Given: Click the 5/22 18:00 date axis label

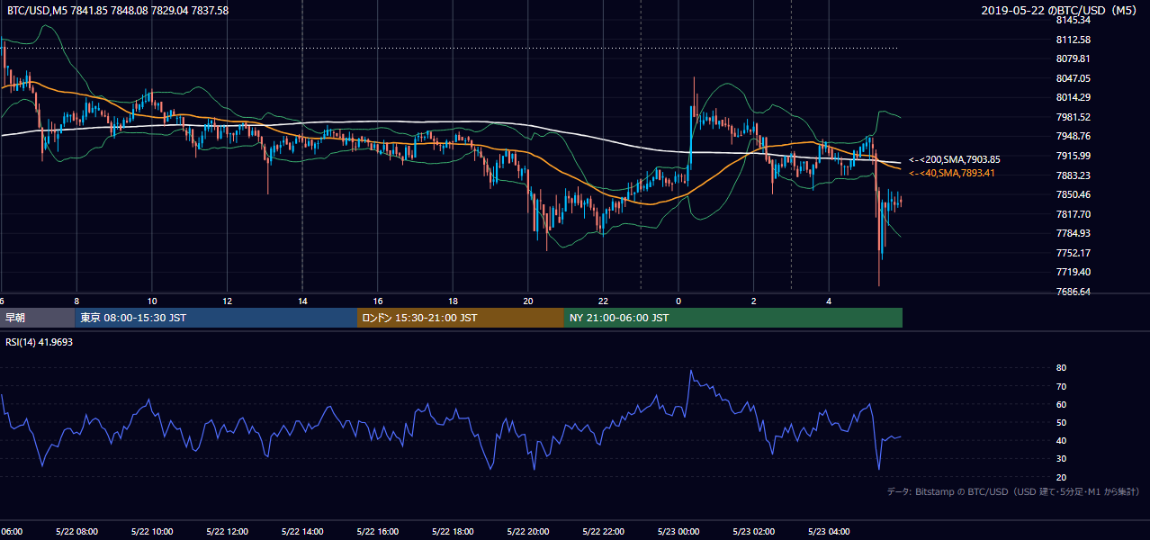Looking at the screenshot, I should coord(453,532).
